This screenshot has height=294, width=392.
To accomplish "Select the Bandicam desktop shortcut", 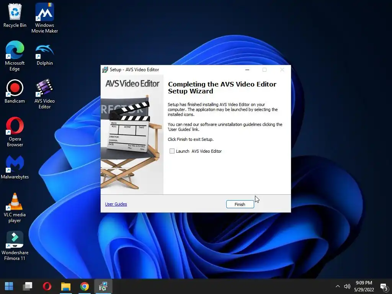I will click(15, 91).
